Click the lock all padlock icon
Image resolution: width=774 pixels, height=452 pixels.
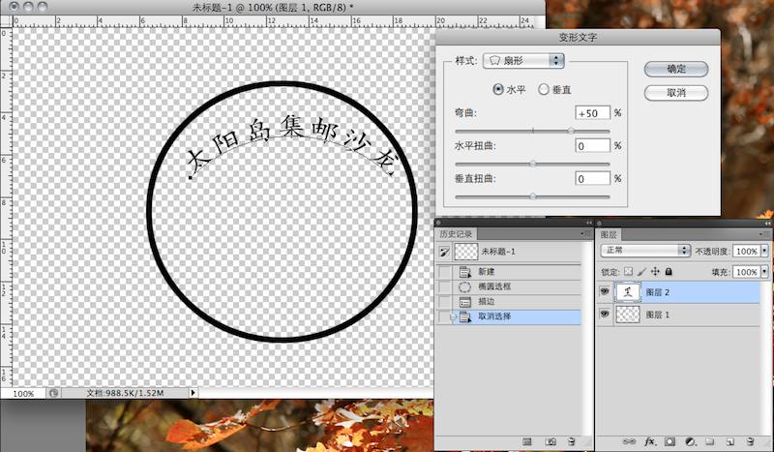(669, 272)
